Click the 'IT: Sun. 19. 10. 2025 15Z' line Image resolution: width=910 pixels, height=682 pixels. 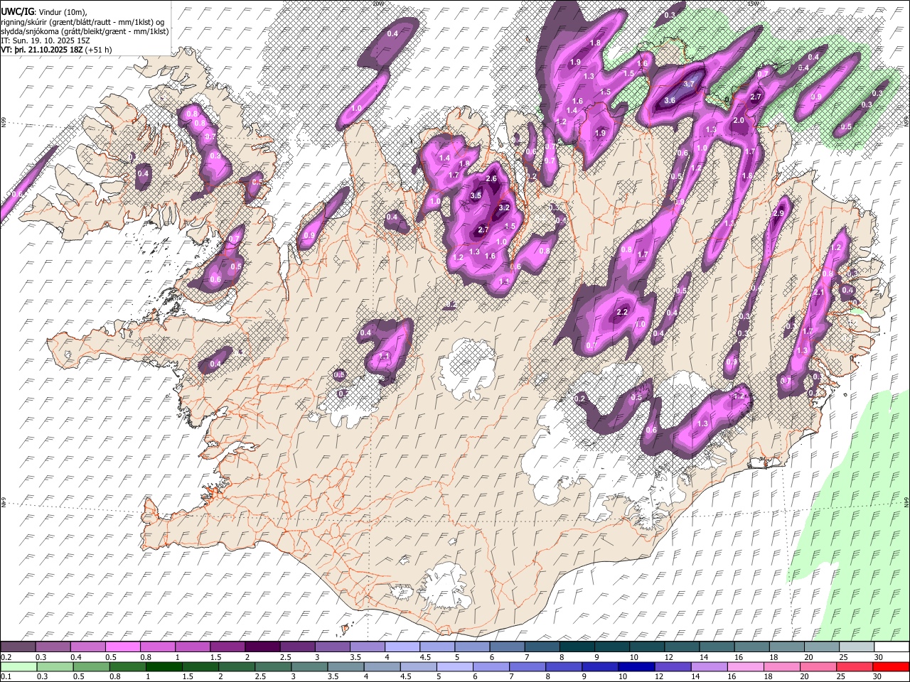45,40
